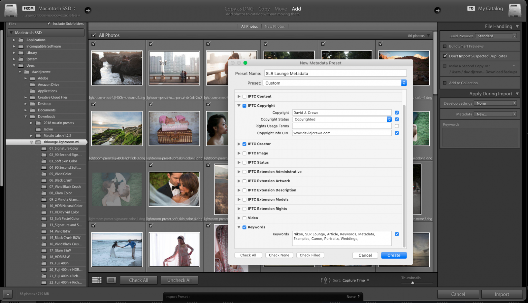Click the forward arrow next to source panel
This screenshot has height=303, width=528.
(88, 10)
